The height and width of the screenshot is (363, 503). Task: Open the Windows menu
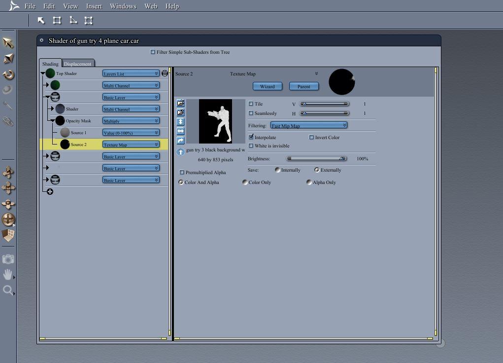[123, 6]
